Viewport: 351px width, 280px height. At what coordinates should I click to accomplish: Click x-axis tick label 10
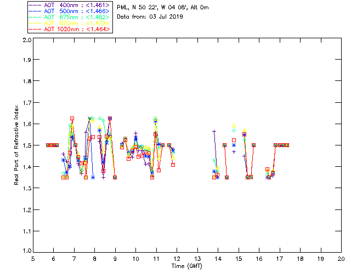coord(135,259)
